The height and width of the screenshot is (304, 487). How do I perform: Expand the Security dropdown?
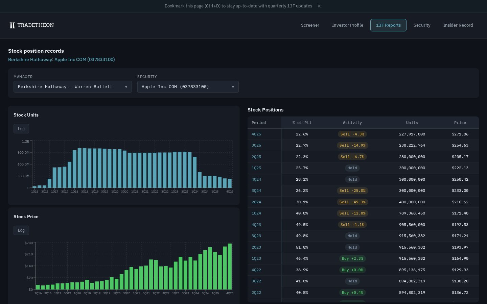tap(188, 87)
